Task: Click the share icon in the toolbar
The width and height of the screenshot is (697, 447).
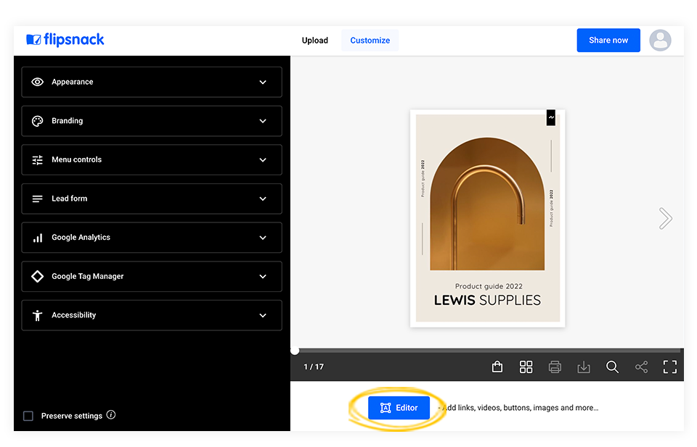Action: tap(641, 367)
